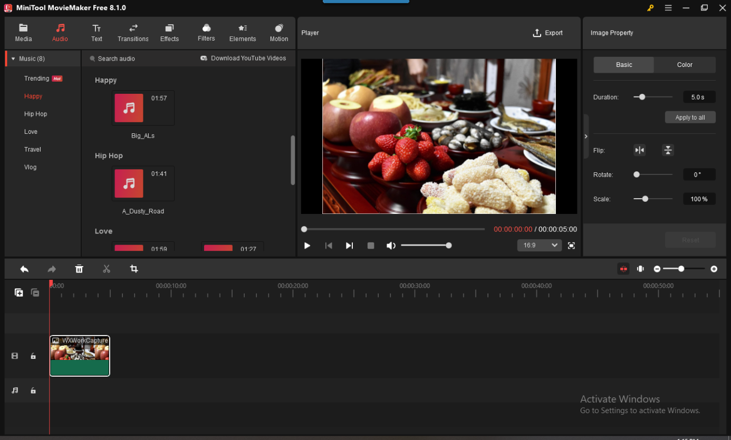Collapse the Image Property side panel arrow

pos(585,136)
